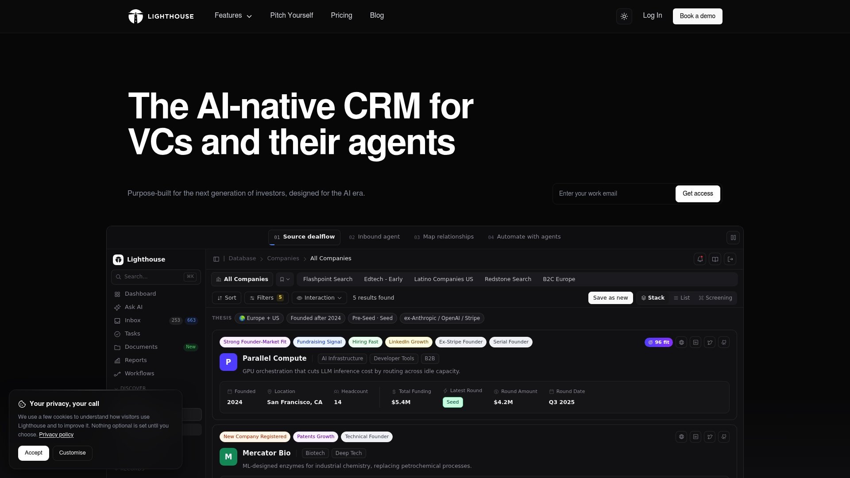Open Reports in the sidebar
This screenshot has height=478, width=850.
pyautogui.click(x=156, y=360)
